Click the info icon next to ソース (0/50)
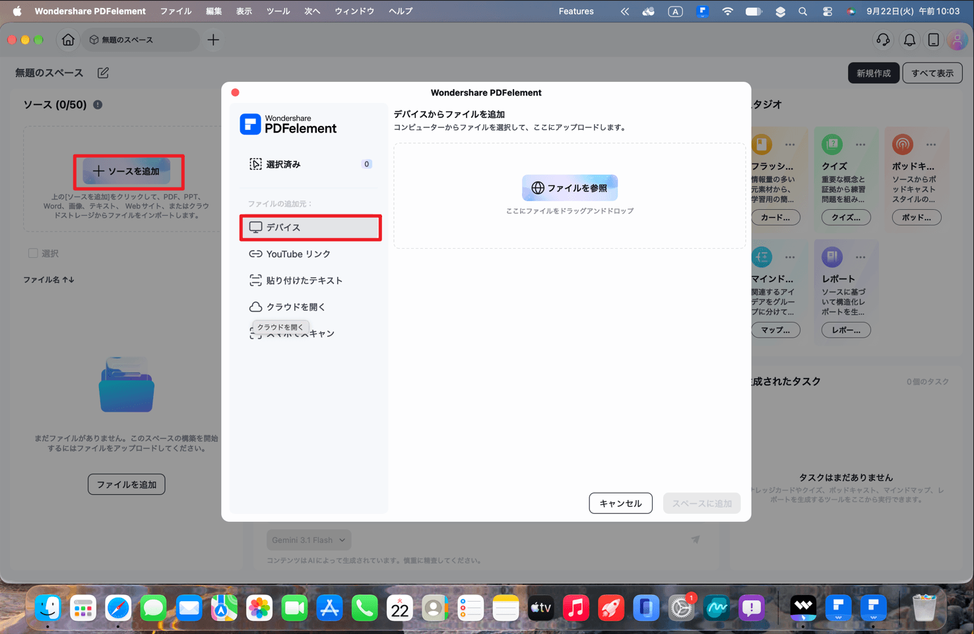974x634 pixels. (98, 104)
